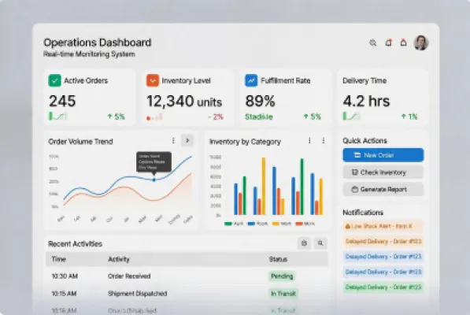Click the Generate Report button
470x315 pixels.
(x=383, y=190)
